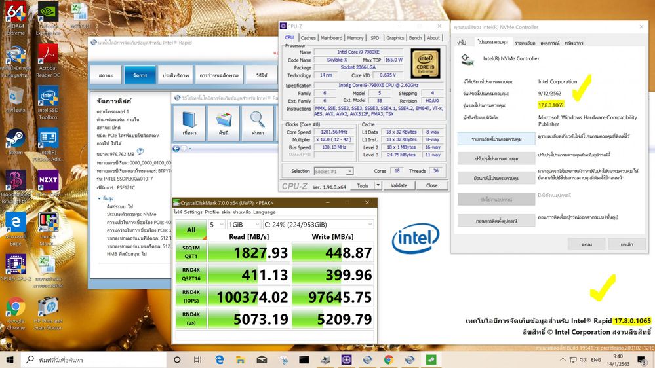Click the Validate button in CPU-Z
655x368 pixels.
pos(399,185)
